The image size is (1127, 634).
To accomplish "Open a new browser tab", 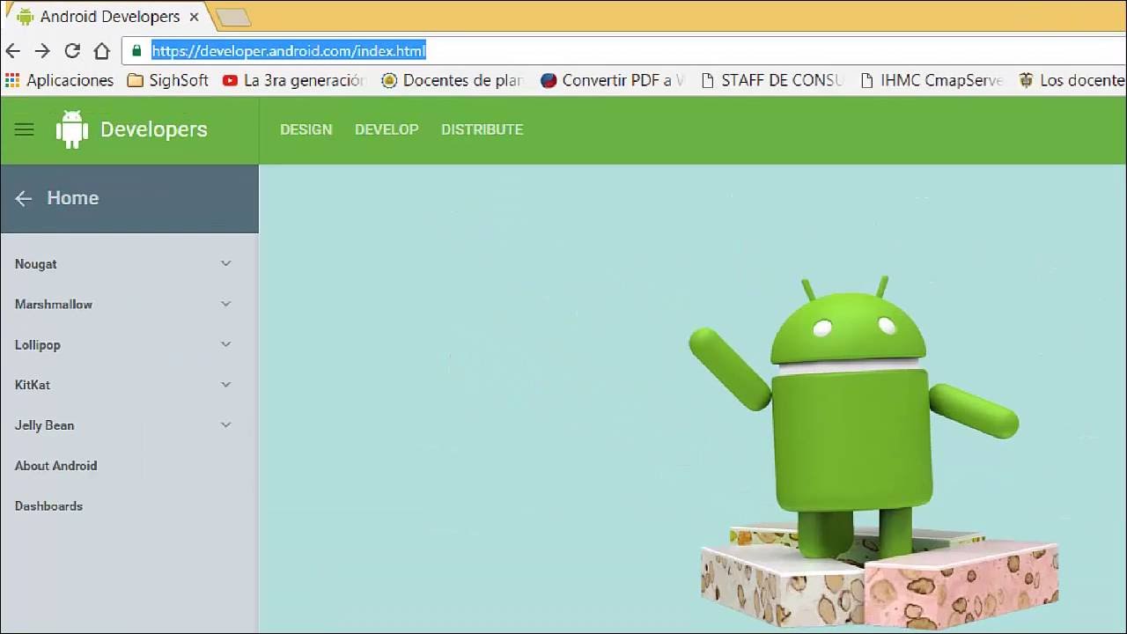I will [x=232, y=18].
